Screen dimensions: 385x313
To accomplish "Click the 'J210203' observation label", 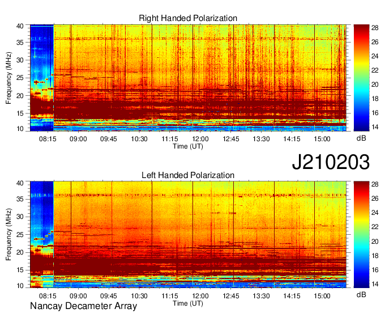I will coord(331,162).
